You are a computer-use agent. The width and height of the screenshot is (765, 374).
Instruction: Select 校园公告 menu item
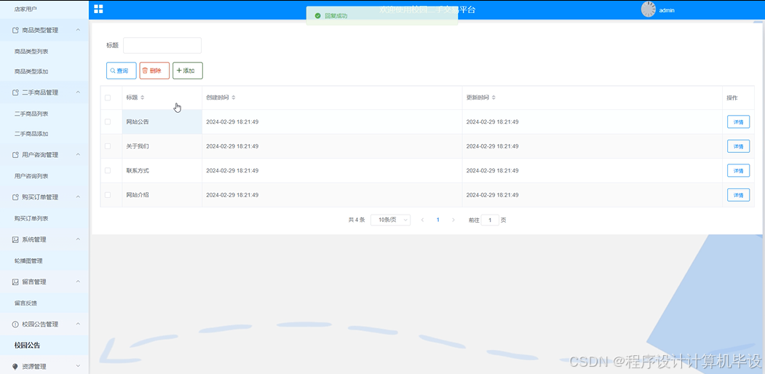[28, 345]
